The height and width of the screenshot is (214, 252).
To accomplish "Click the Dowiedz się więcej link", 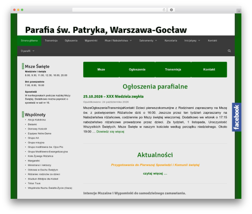I will (110, 132).
